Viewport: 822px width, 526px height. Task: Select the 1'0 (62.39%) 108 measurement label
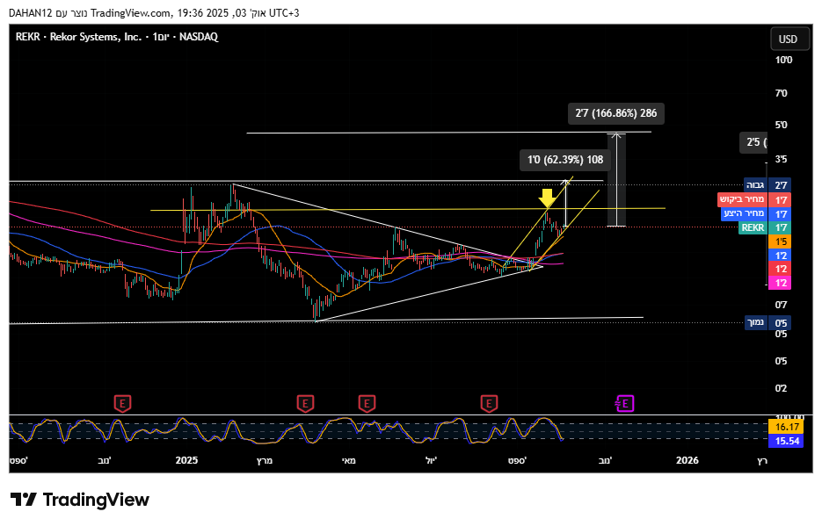tap(565, 160)
